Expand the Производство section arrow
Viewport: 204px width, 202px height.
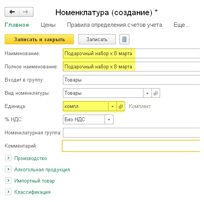point(9,158)
